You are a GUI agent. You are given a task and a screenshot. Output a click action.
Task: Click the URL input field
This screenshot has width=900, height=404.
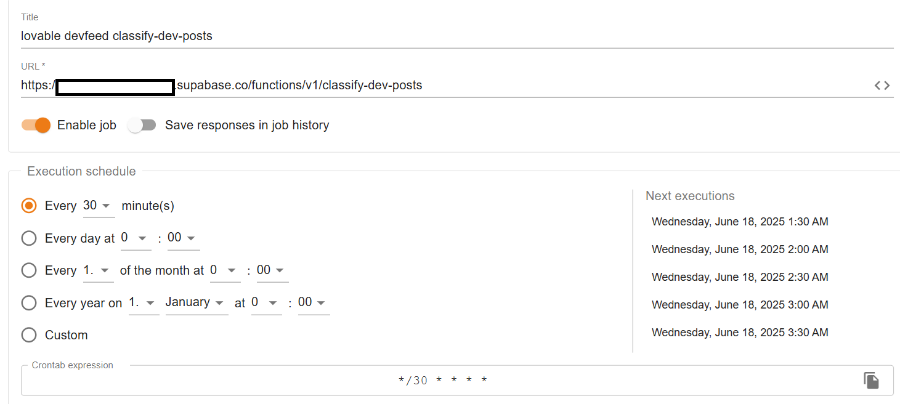point(445,86)
